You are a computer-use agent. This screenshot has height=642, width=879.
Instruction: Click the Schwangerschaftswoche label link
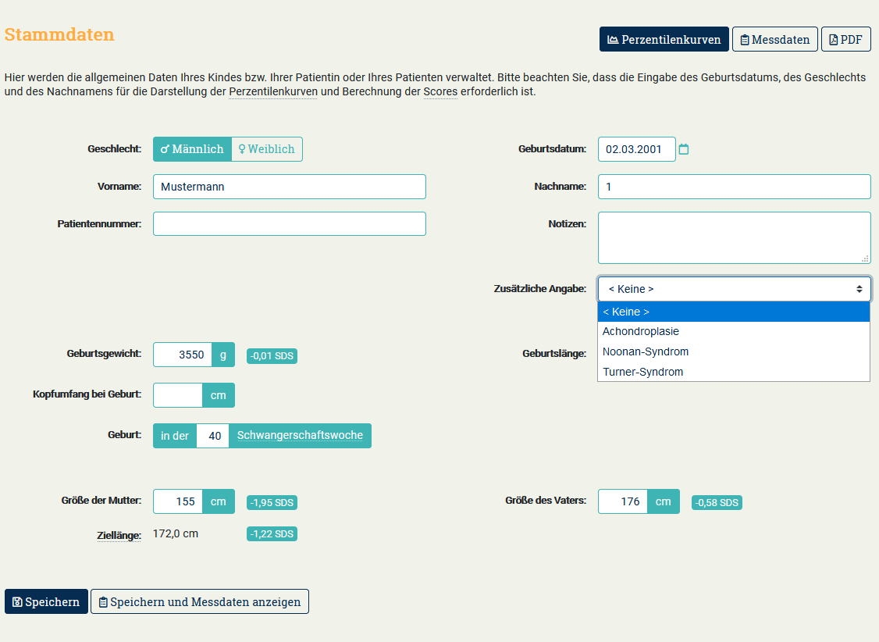tap(300, 436)
